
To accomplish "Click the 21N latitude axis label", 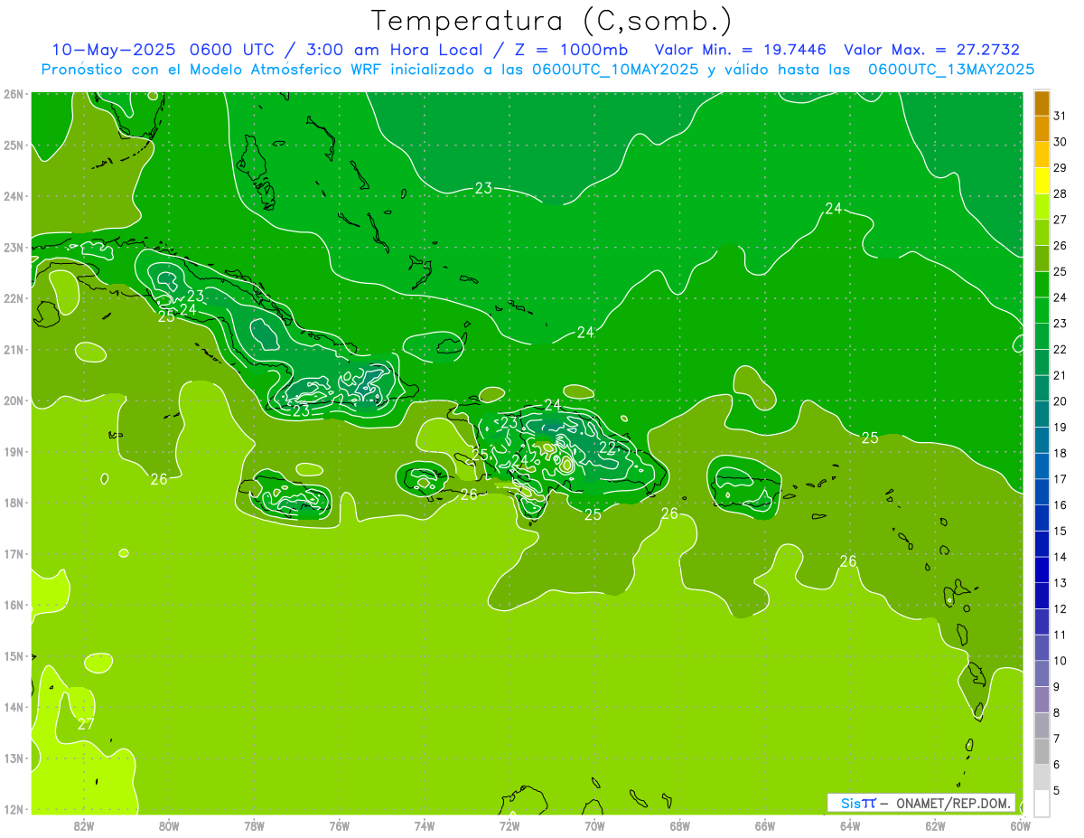I will [14, 350].
